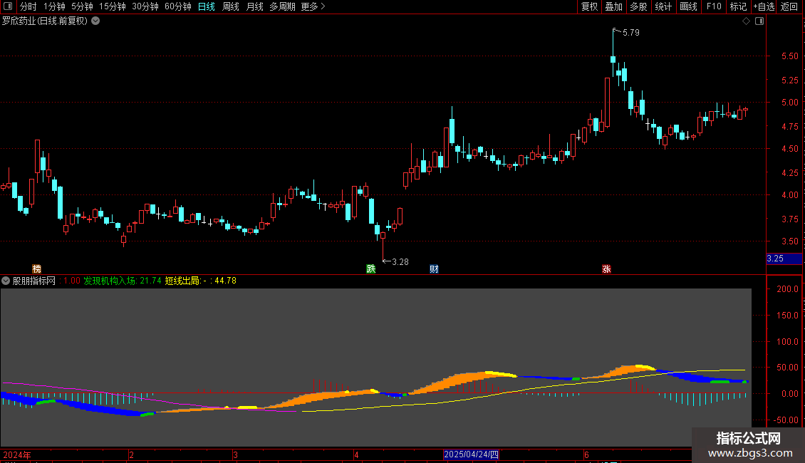
Task: Click the 2024年 label on time axis
Action: click(x=17, y=454)
